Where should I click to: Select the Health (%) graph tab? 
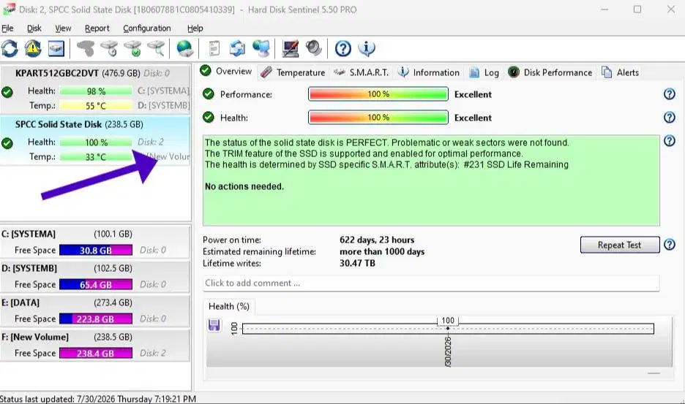229,306
